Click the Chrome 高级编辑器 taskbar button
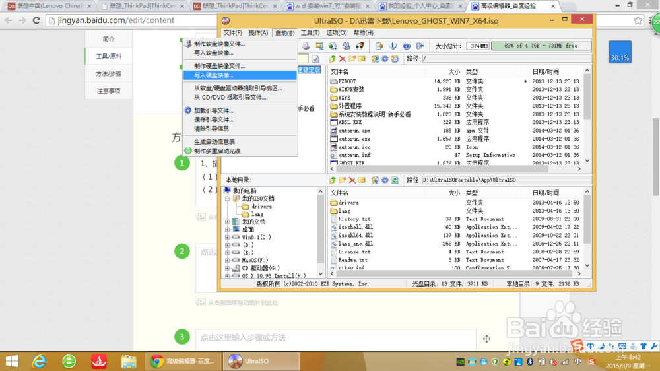660x371 pixels. [x=183, y=361]
